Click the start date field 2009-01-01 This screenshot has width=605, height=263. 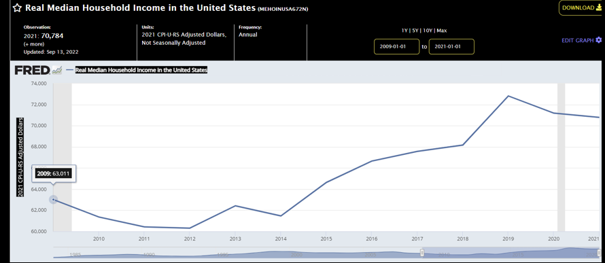396,47
